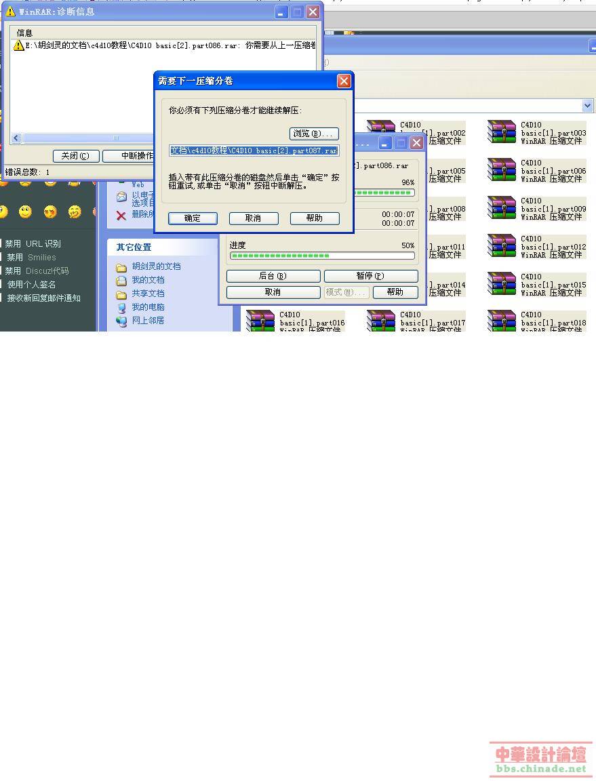The width and height of the screenshot is (596, 781).
Task: Click the diagnostic window horizontal scrollbar thumb
Action: tap(87, 138)
